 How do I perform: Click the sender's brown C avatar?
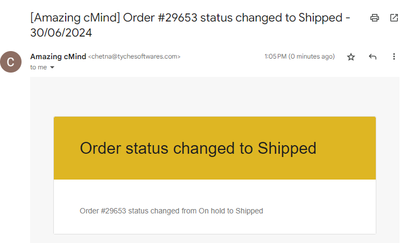(x=11, y=62)
